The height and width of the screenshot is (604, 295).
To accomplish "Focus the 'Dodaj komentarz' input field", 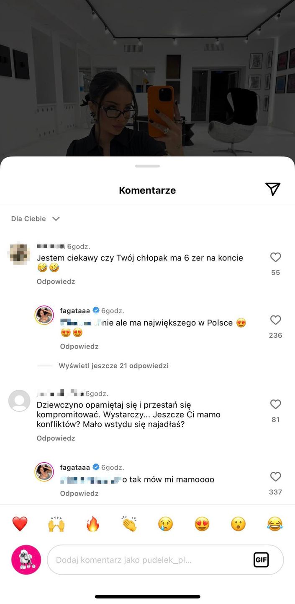I will click(146, 560).
